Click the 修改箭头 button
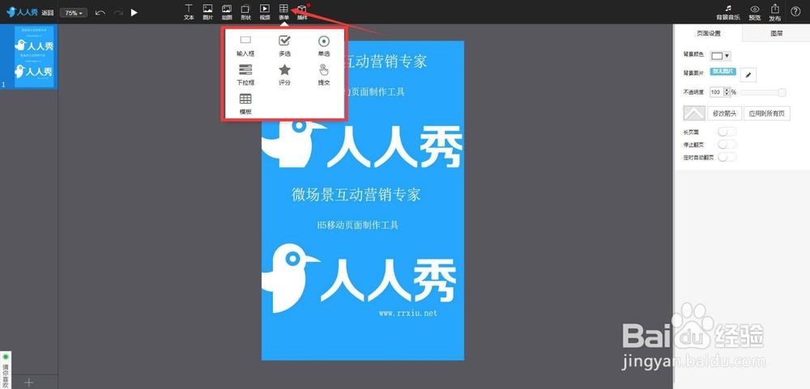 tap(725, 113)
